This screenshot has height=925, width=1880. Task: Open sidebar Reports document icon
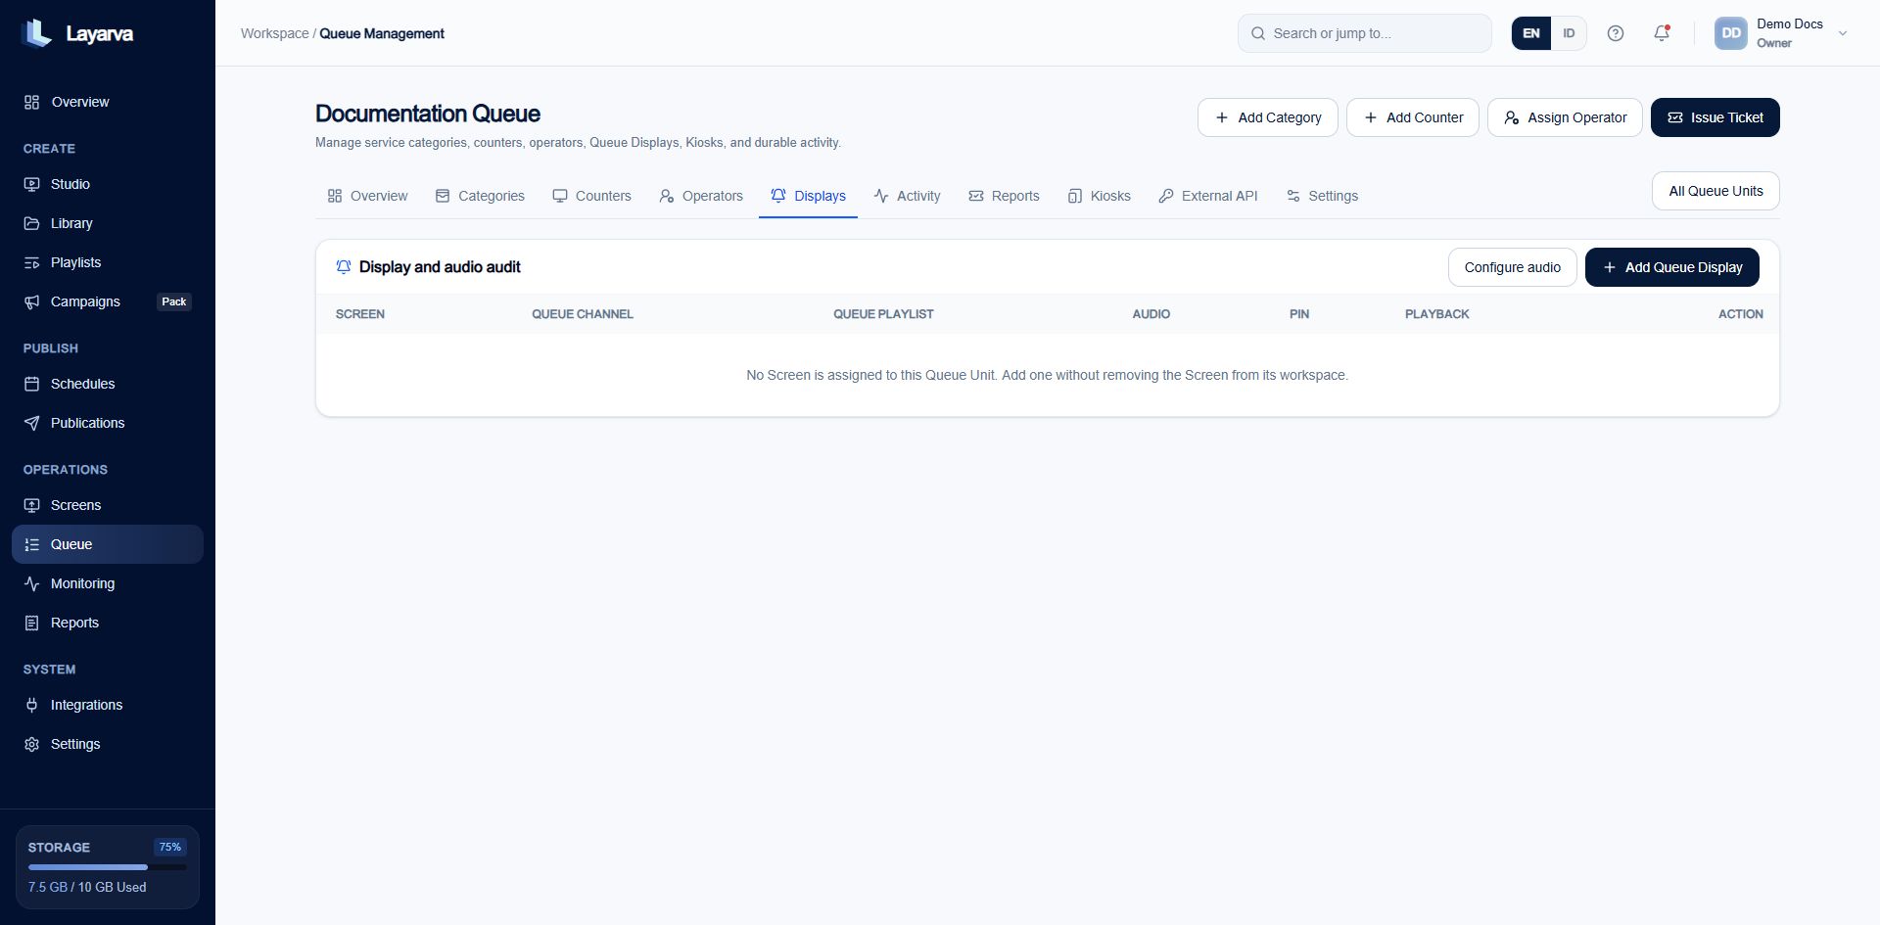pos(31,623)
